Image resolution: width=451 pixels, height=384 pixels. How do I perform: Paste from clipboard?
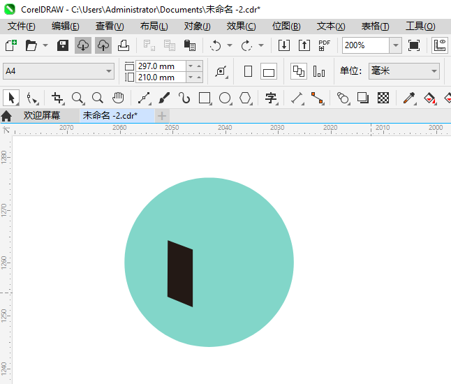(190, 45)
